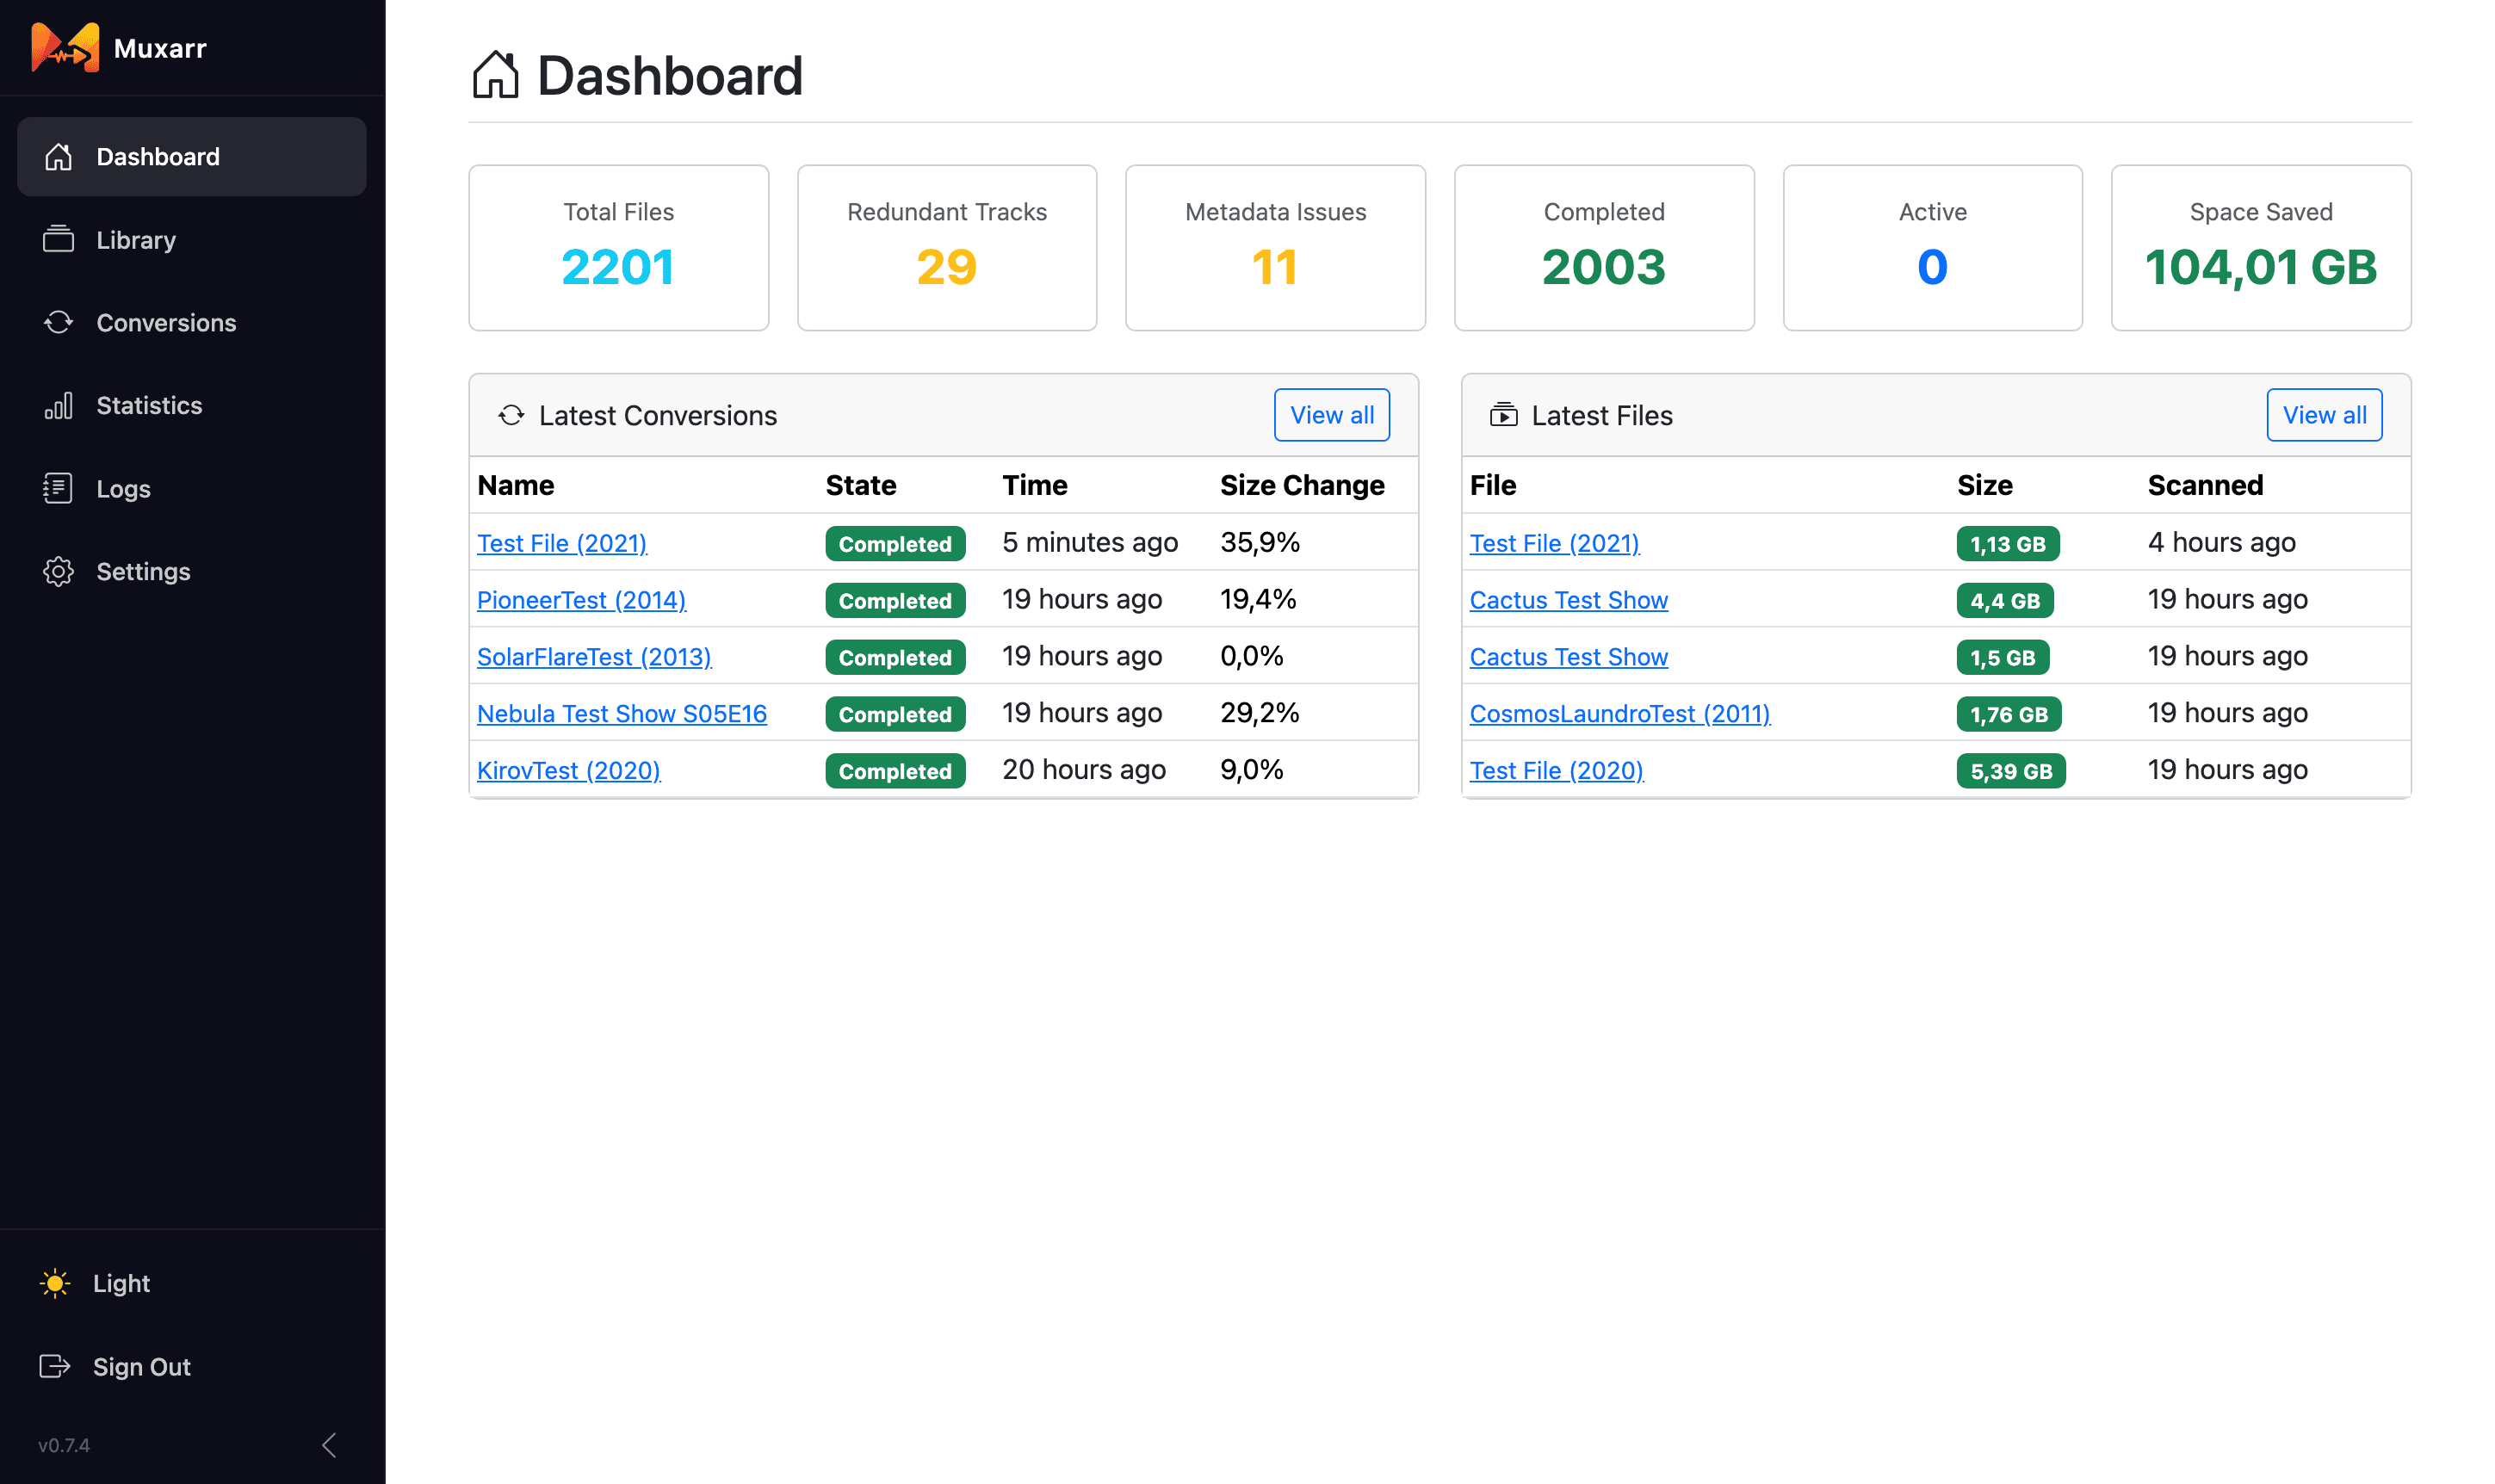Open Test File (2021) in Latest Files

1554,543
